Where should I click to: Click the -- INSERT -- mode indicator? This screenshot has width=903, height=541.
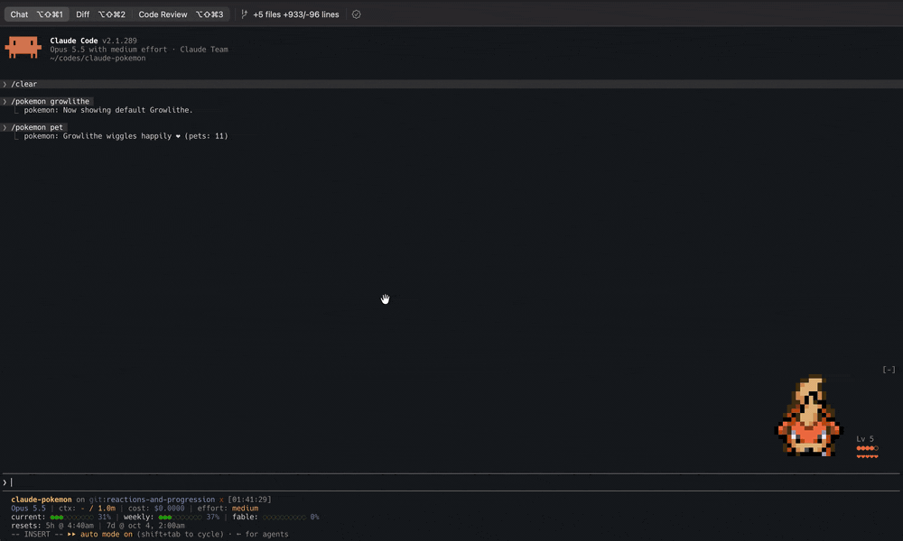tap(37, 534)
